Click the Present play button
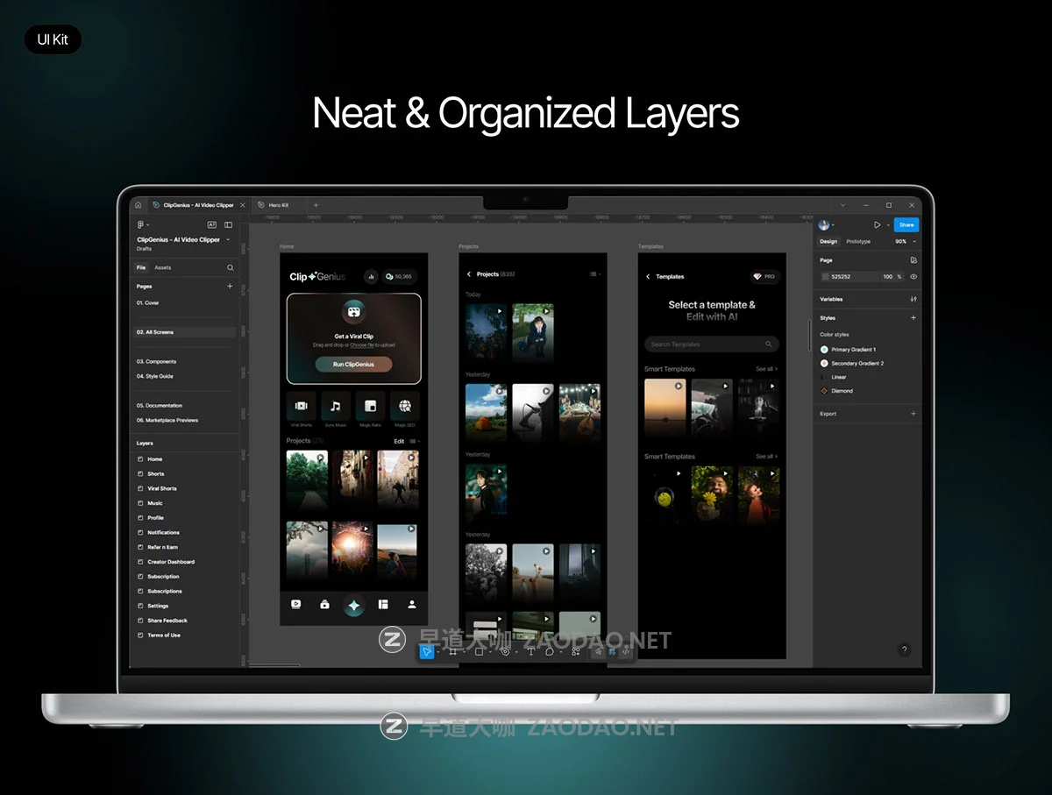This screenshot has width=1052, height=795. click(877, 225)
